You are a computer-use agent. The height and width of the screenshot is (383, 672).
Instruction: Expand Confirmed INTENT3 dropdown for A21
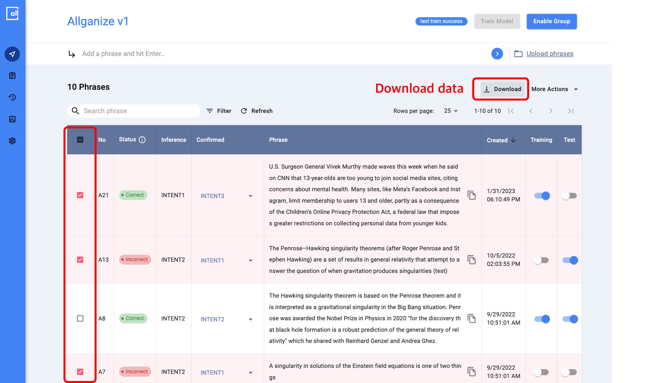tap(250, 196)
